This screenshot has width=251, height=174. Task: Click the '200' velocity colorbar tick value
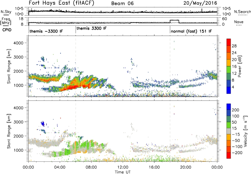tap(236, 110)
